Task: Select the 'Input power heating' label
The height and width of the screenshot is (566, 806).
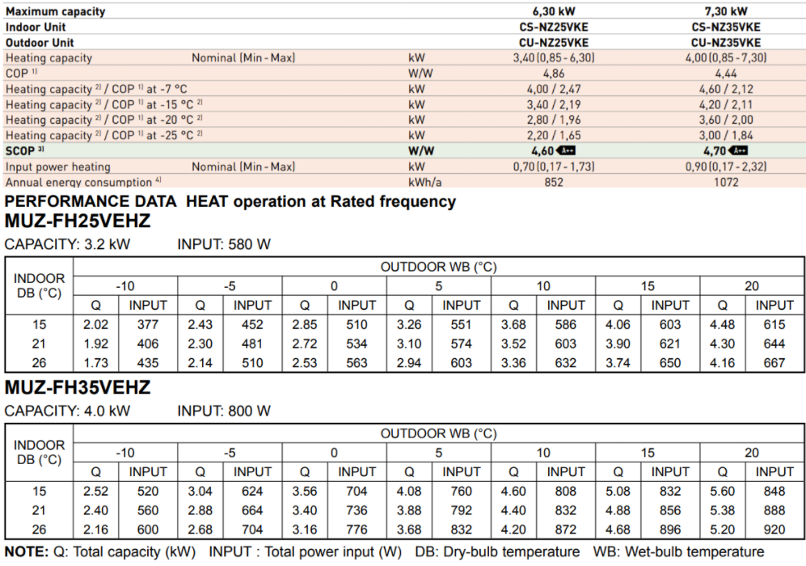Action: point(58,167)
